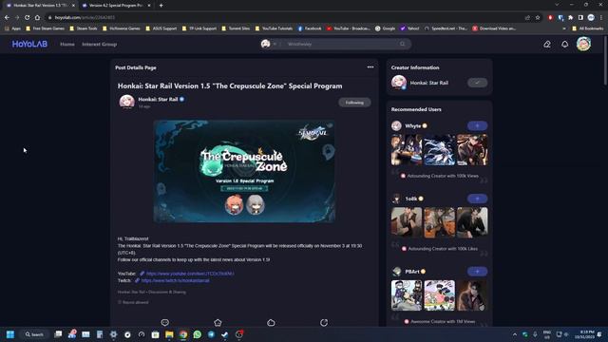Open WhatsApp from the taskbar
Screen dimensions: 608x342
198,334
